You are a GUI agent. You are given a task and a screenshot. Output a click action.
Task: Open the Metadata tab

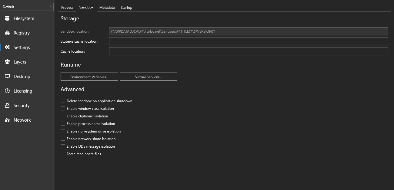(x=107, y=8)
